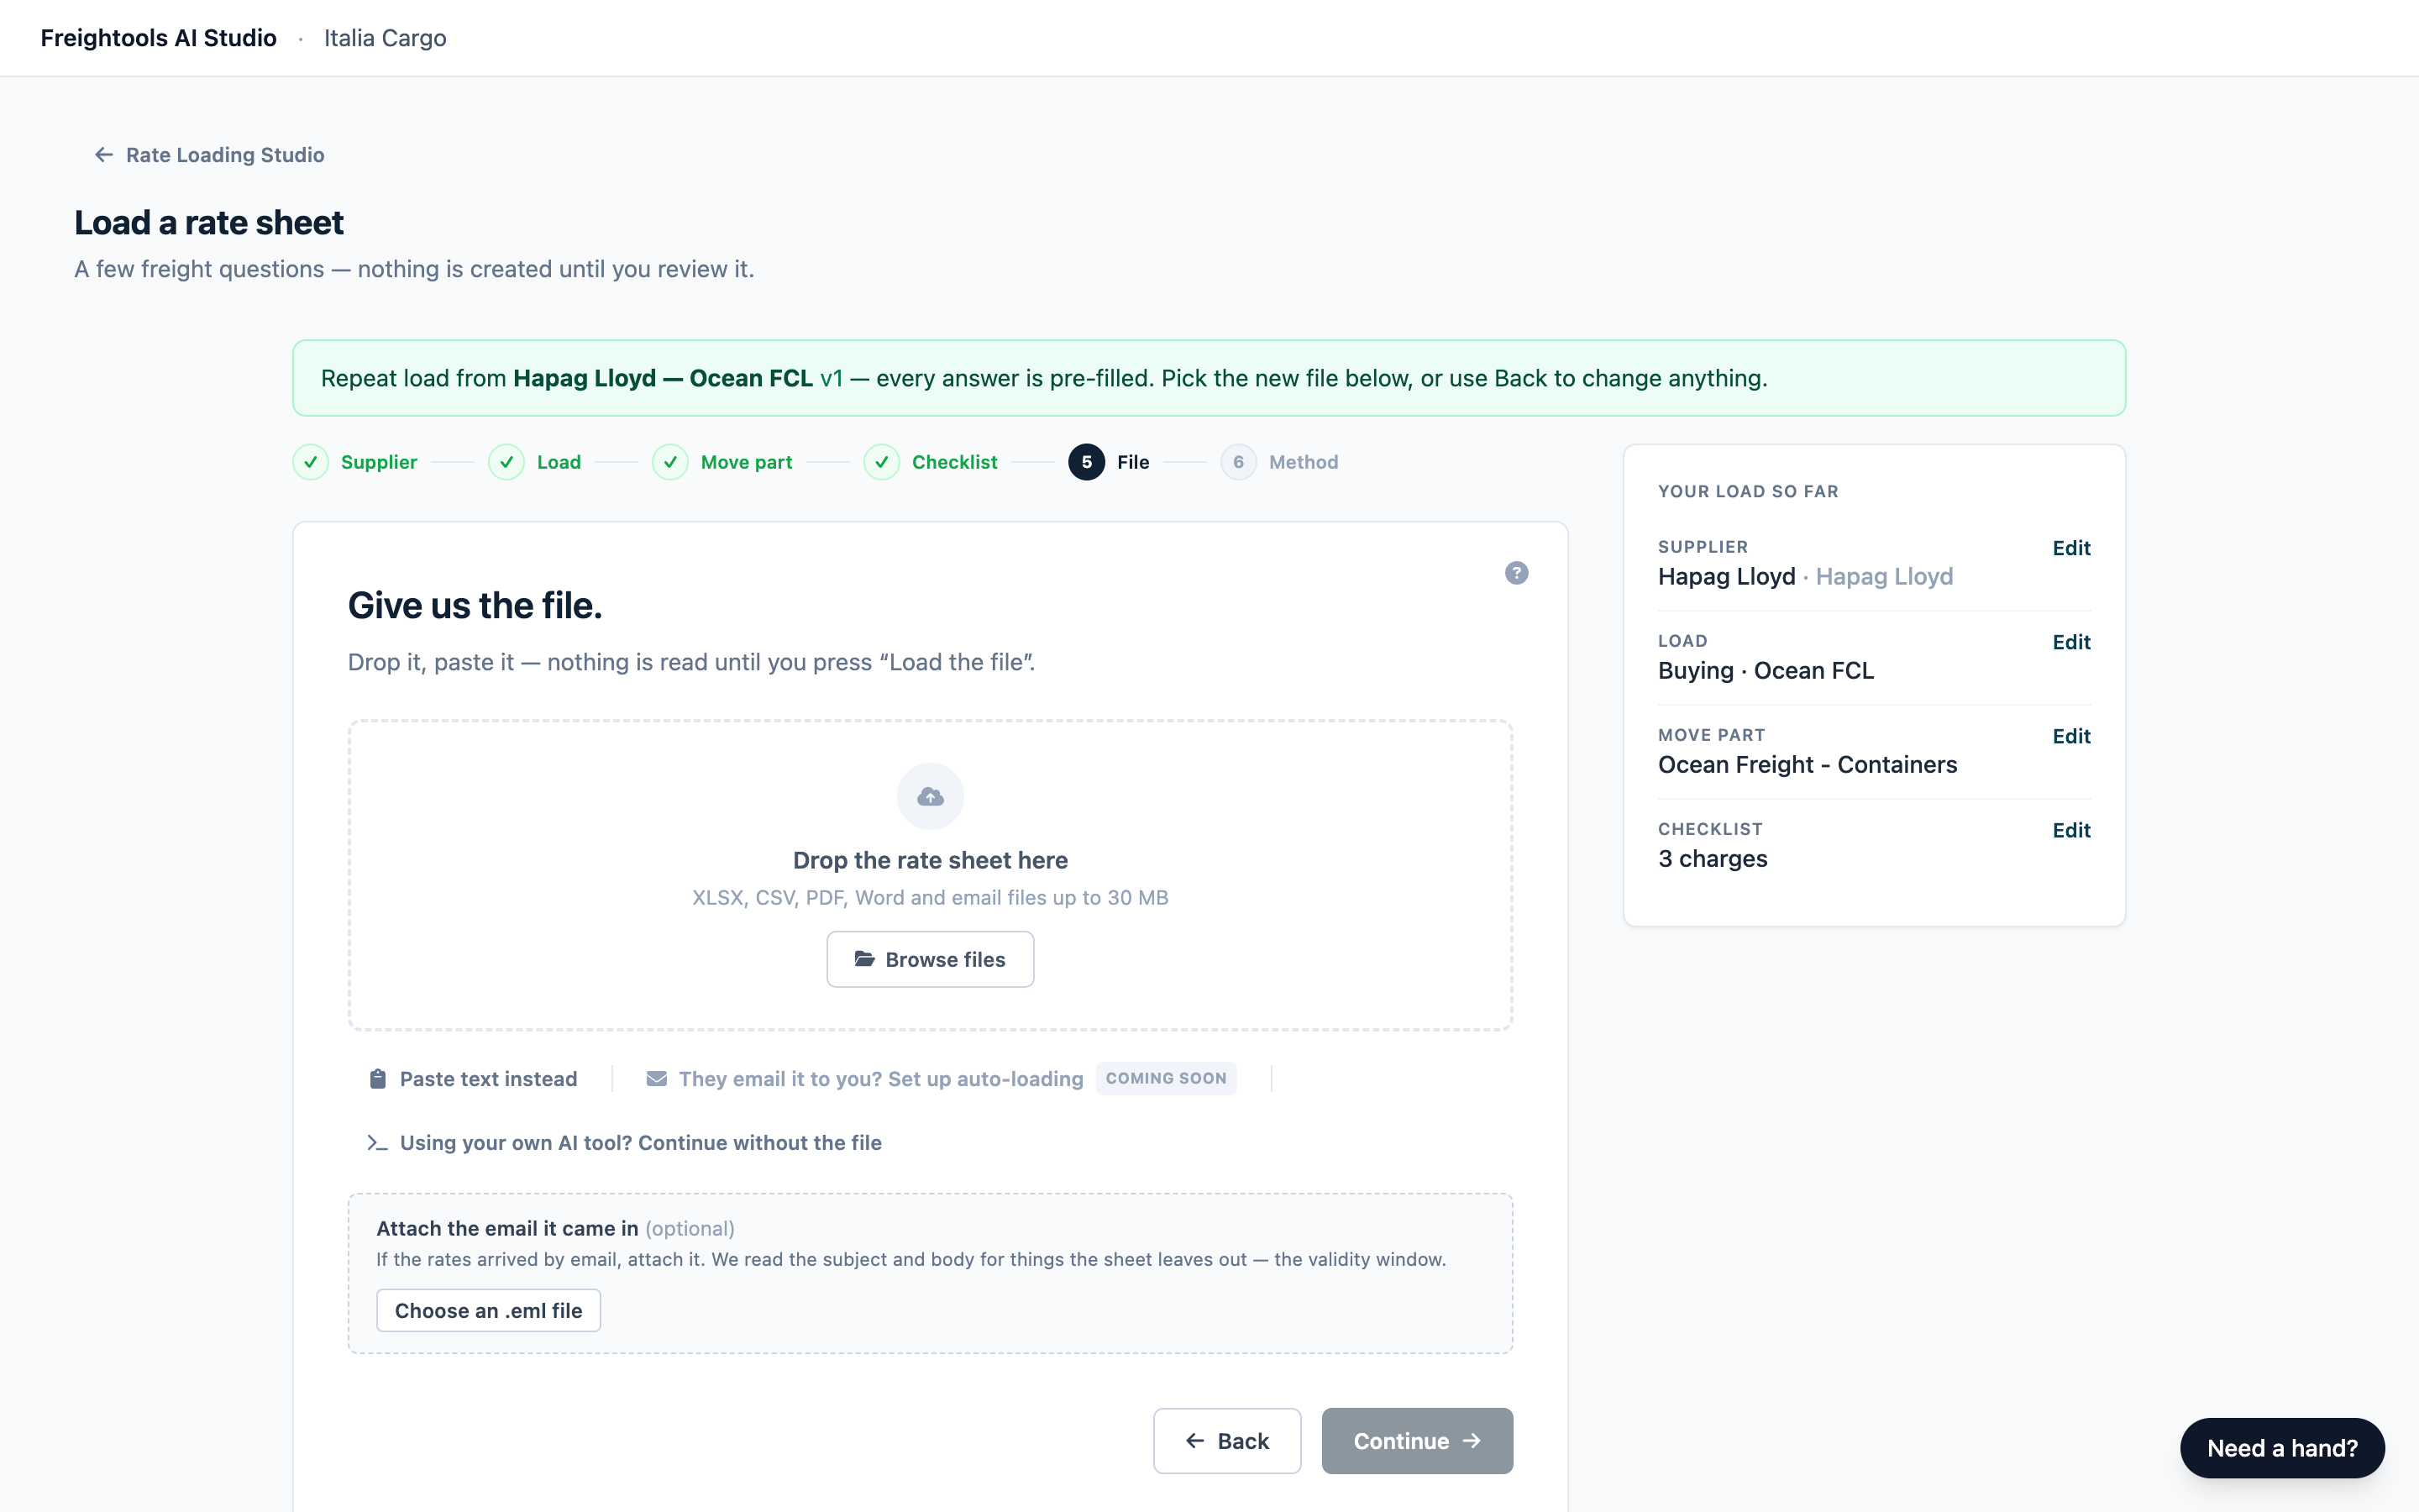Click the Ocean Freight - Containers value
The width and height of the screenshot is (2419, 1512).
tap(1808, 765)
